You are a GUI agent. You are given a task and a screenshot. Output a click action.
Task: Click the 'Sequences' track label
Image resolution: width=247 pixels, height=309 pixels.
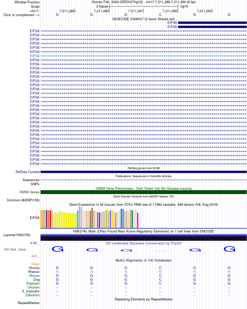pyautogui.click(x=31, y=180)
